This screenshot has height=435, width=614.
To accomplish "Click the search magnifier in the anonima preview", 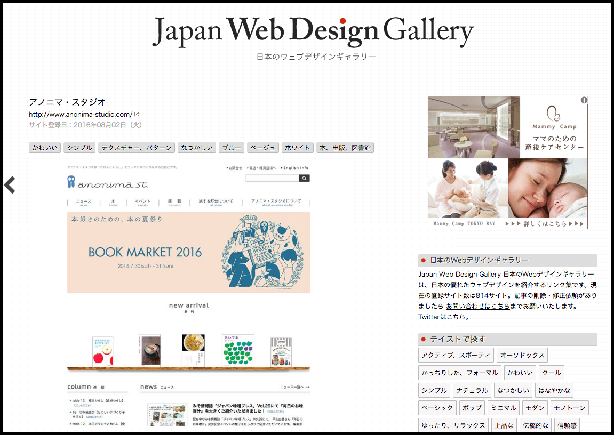I will click(304, 178).
